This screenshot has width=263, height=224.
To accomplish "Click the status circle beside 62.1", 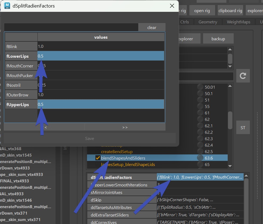I will (200, 126).
